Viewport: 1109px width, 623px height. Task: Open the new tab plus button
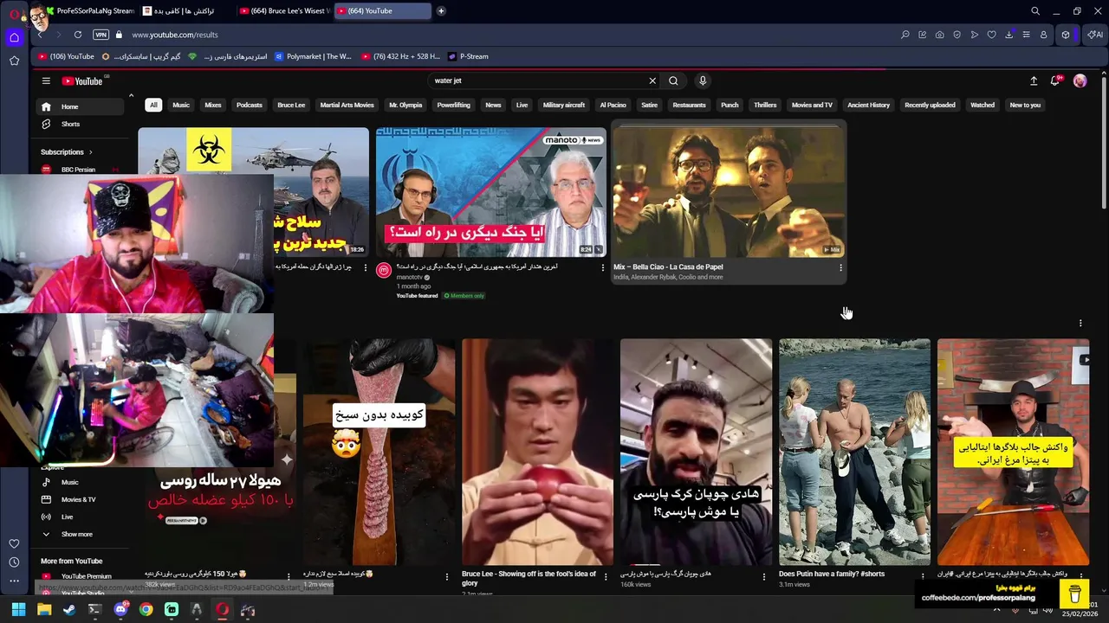(441, 11)
